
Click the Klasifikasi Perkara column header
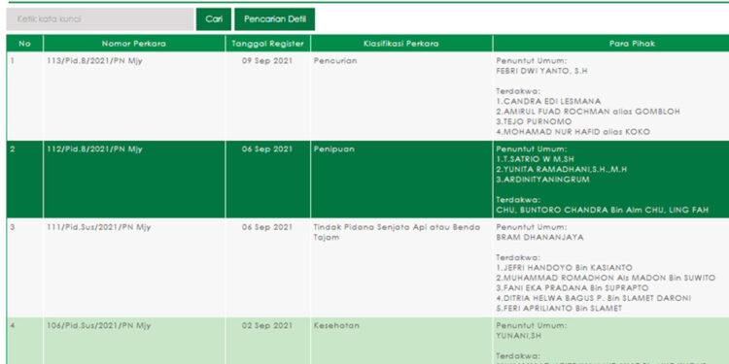point(401,44)
